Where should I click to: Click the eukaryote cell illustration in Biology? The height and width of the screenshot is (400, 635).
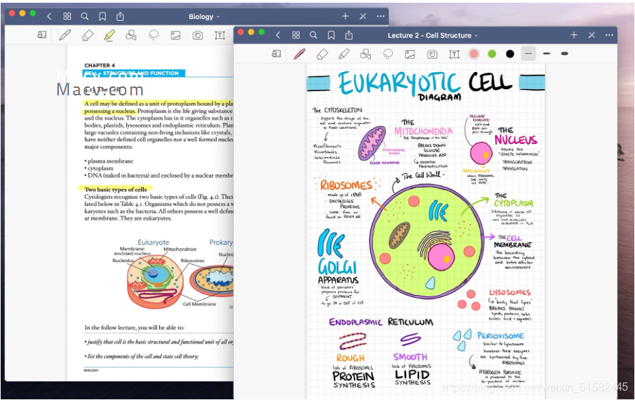(155, 283)
